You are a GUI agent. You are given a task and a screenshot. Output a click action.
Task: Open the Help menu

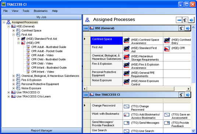coord(55,11)
